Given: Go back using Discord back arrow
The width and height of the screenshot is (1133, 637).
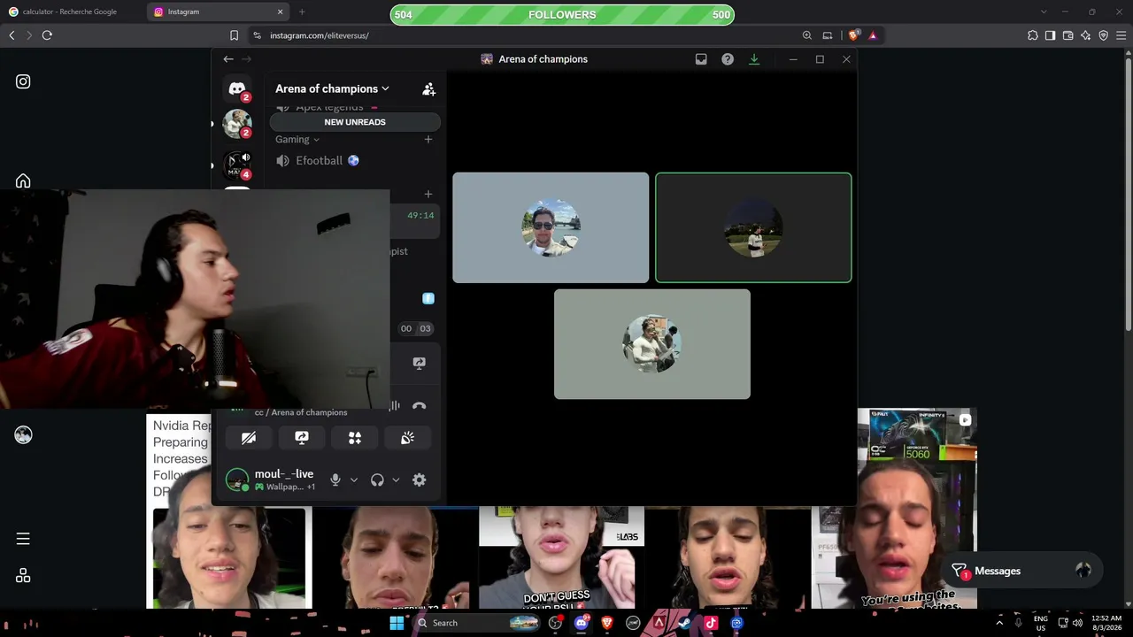Looking at the screenshot, I should tap(228, 59).
